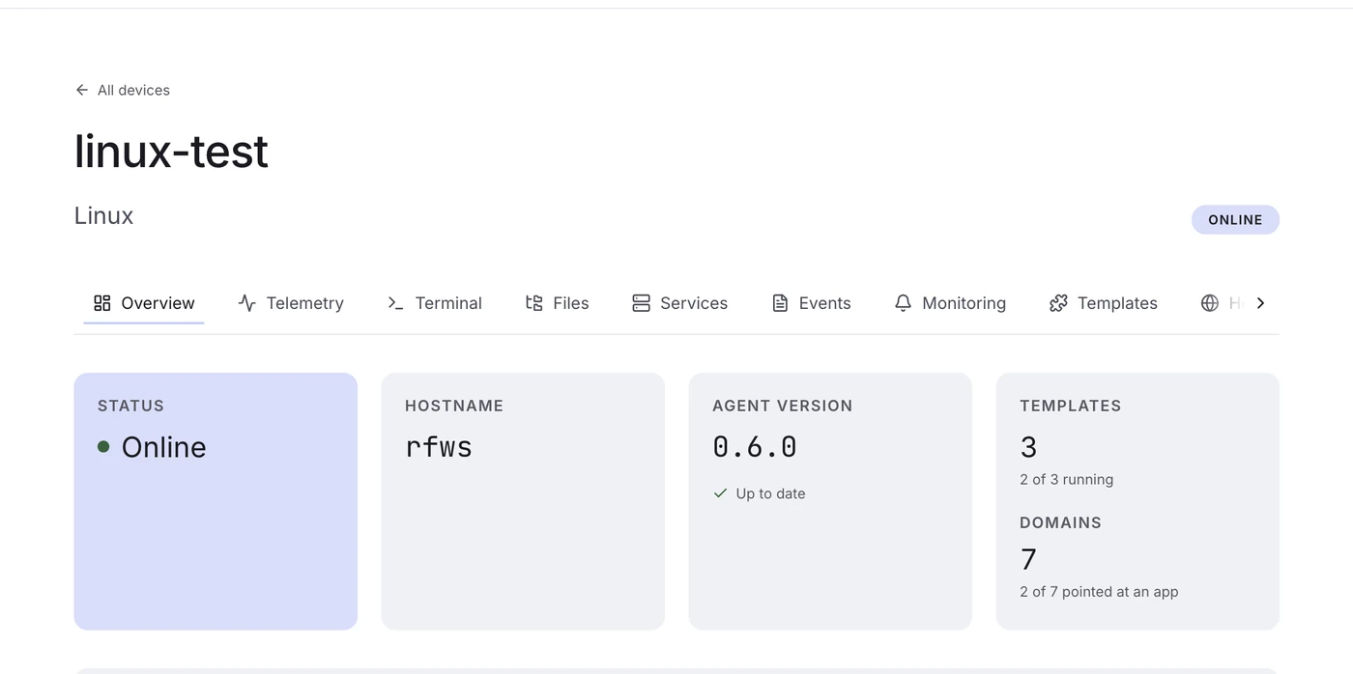Click the Events document icon

(780, 303)
